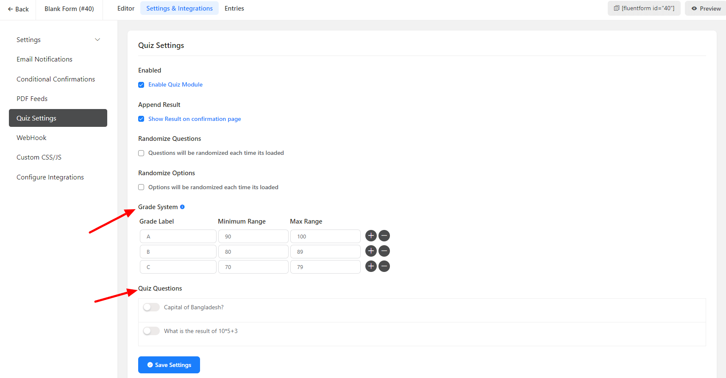726x378 pixels.
Task: Remove the grade C row
Action: point(384,266)
